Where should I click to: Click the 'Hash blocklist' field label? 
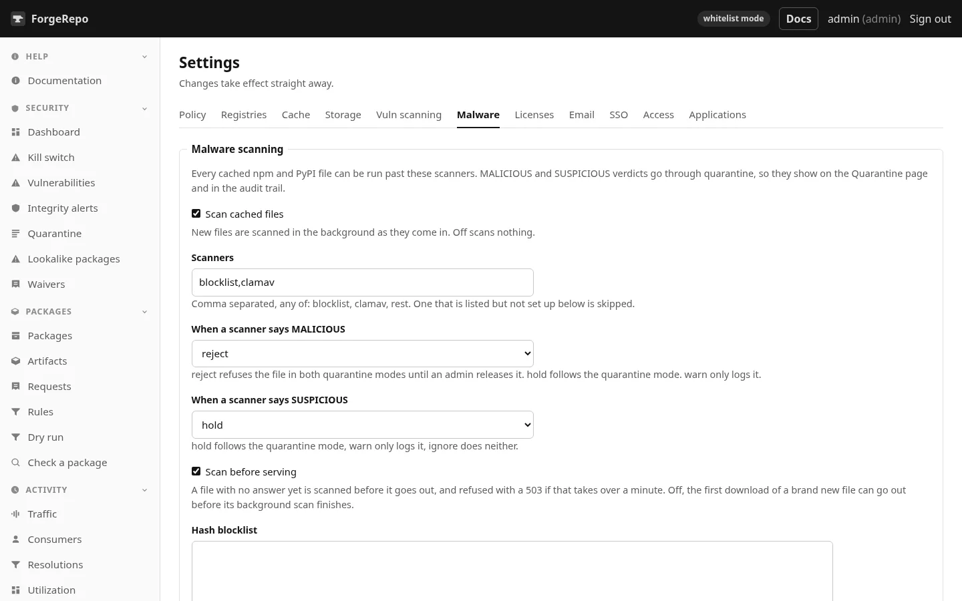[x=224, y=530]
